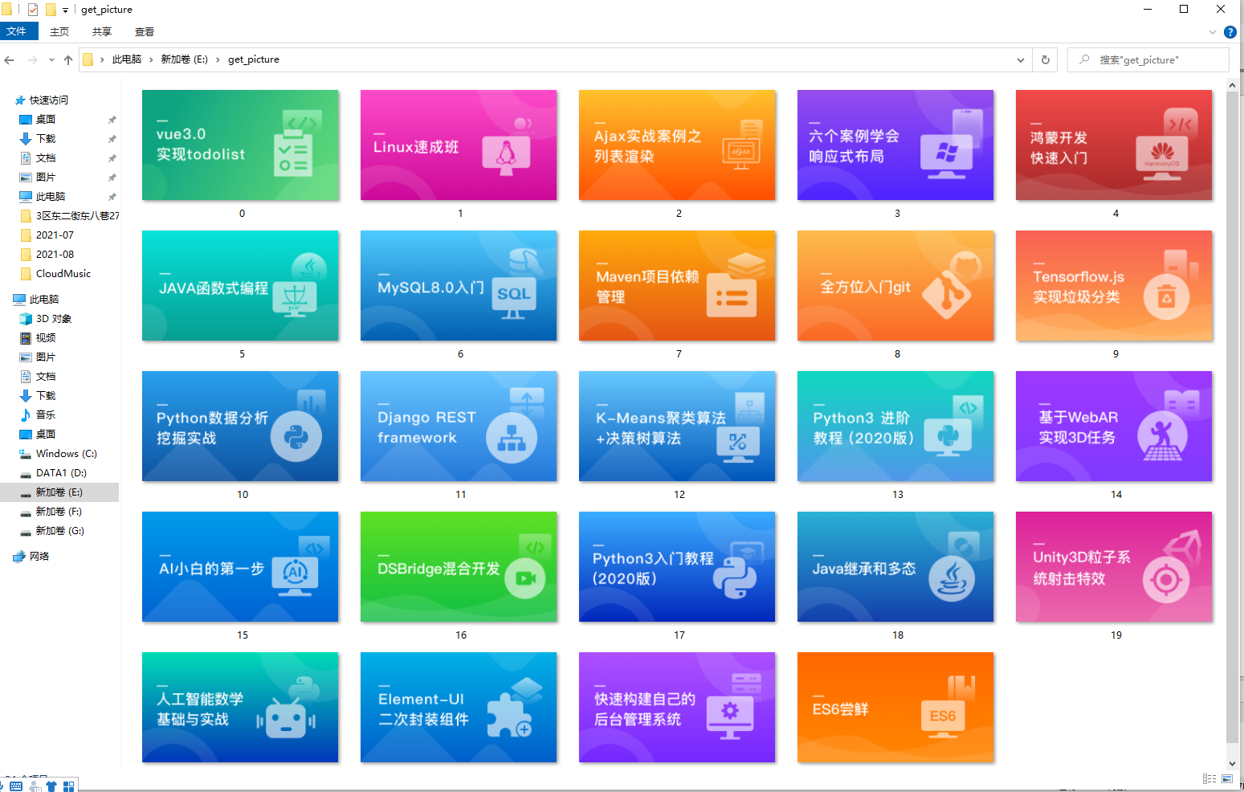The width and height of the screenshot is (1244, 792).
Task: Click the vertical scrollbar up arrow
Action: pos(1233,85)
